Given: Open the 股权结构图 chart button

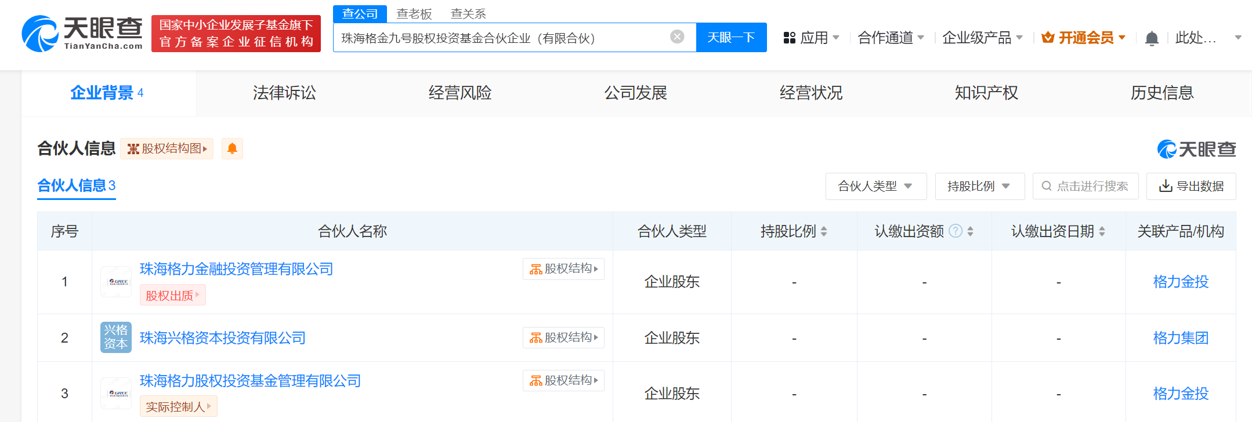Looking at the screenshot, I should click(167, 148).
